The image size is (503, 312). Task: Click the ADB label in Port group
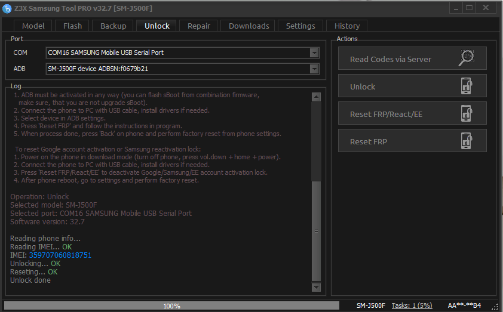coord(19,69)
